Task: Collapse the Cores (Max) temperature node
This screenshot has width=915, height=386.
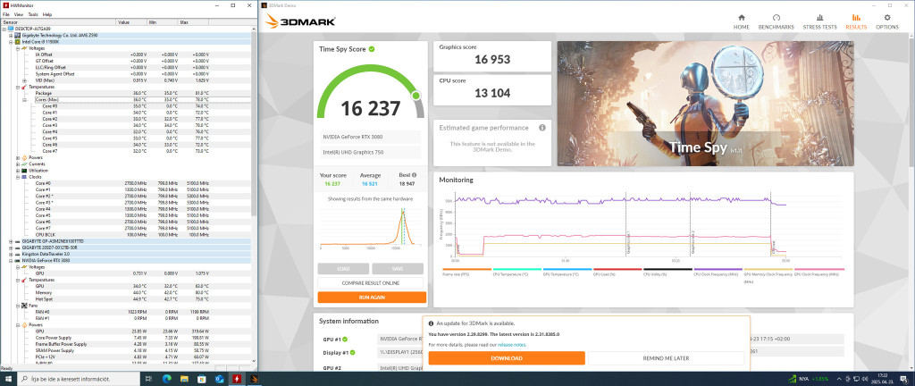Action: click(x=24, y=99)
